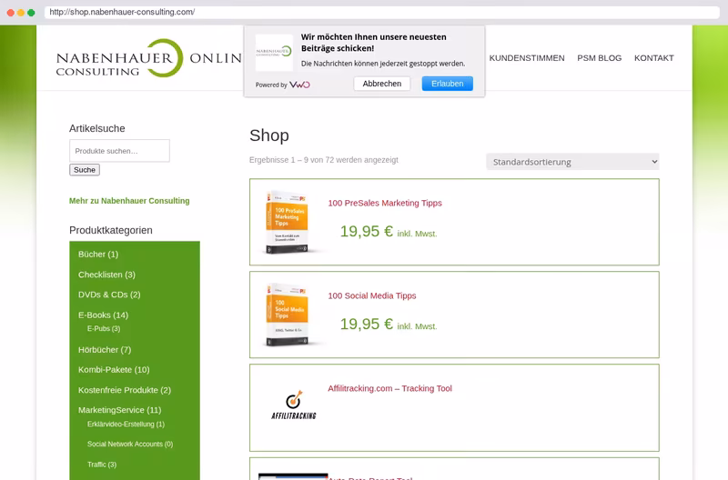The image size is (728, 480).
Task: Open the 100 PreSales Marketing Tipps title link
Action: tap(384, 203)
